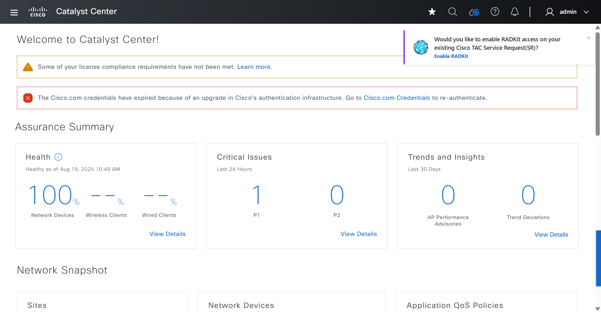Click the admin username label
The height and width of the screenshot is (312, 601).
pos(568,12)
